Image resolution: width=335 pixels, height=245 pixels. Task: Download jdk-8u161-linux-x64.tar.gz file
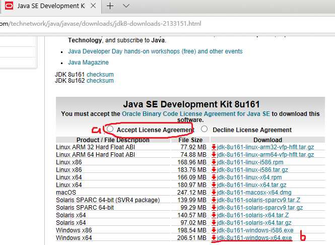click(x=251, y=185)
